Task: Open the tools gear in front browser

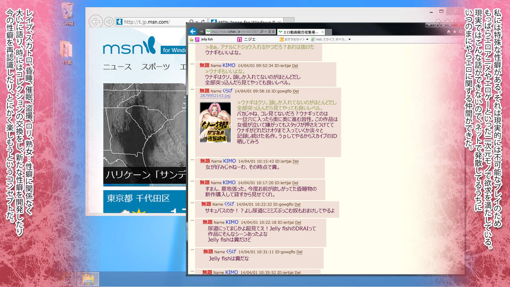Action: (460, 31)
